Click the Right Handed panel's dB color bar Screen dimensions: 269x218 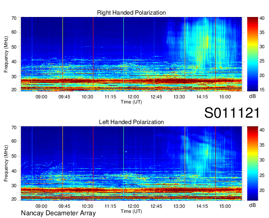tap(252, 54)
